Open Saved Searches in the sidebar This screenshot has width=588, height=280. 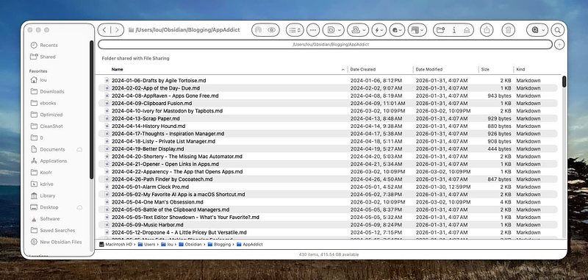[x=57, y=231]
